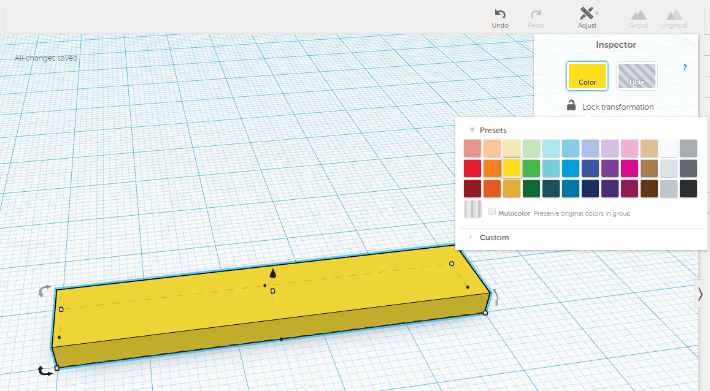Pick the bright red preset swatch
Screen dimensions: 710x391
coord(473,169)
